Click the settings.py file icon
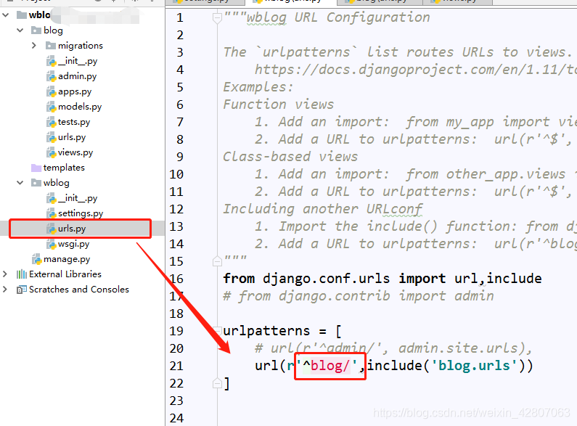 click(51, 213)
